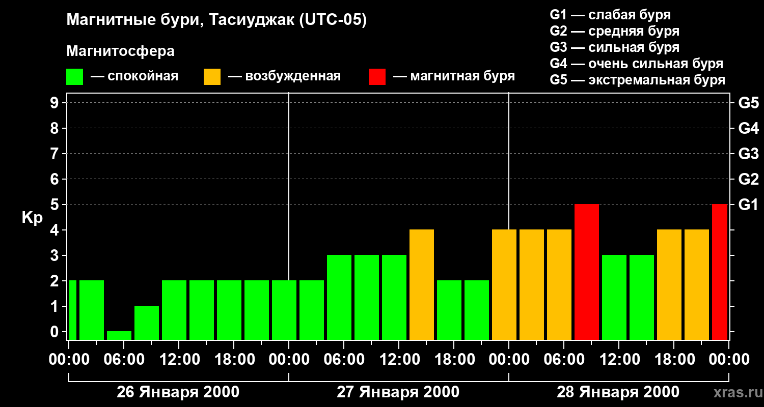Click the red Kp 5 bar after 06:00 on 28 Января

coord(587,272)
